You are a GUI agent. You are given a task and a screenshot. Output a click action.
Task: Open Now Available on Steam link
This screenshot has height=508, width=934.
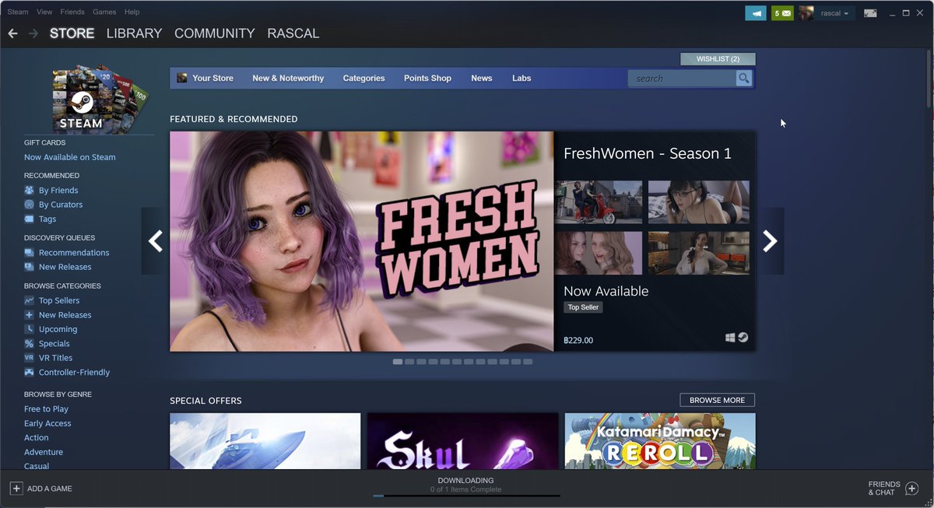coord(70,157)
